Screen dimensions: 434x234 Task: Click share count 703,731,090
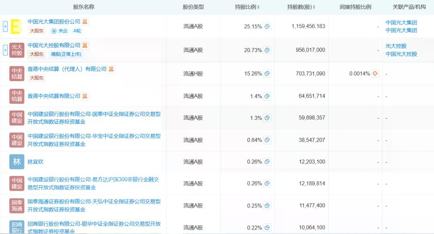coord(311,74)
